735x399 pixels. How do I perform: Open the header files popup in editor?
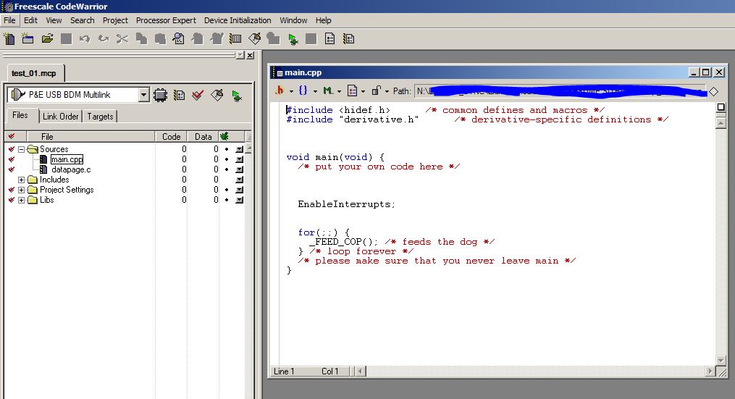click(x=283, y=91)
